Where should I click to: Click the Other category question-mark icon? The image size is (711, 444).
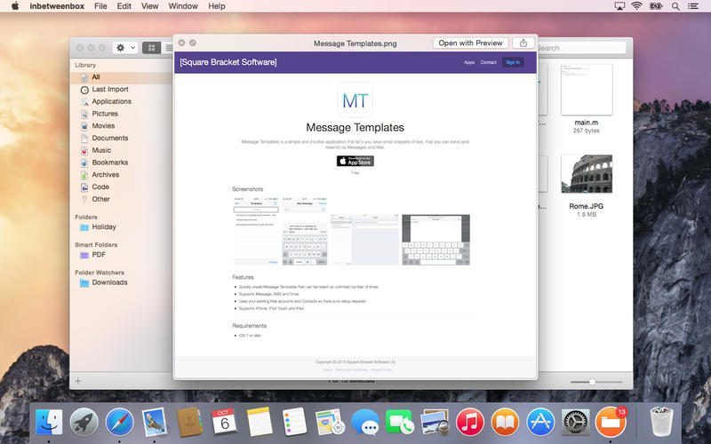(84, 199)
